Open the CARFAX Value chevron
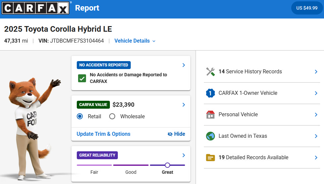The width and height of the screenshot is (324, 184). [x=183, y=105]
